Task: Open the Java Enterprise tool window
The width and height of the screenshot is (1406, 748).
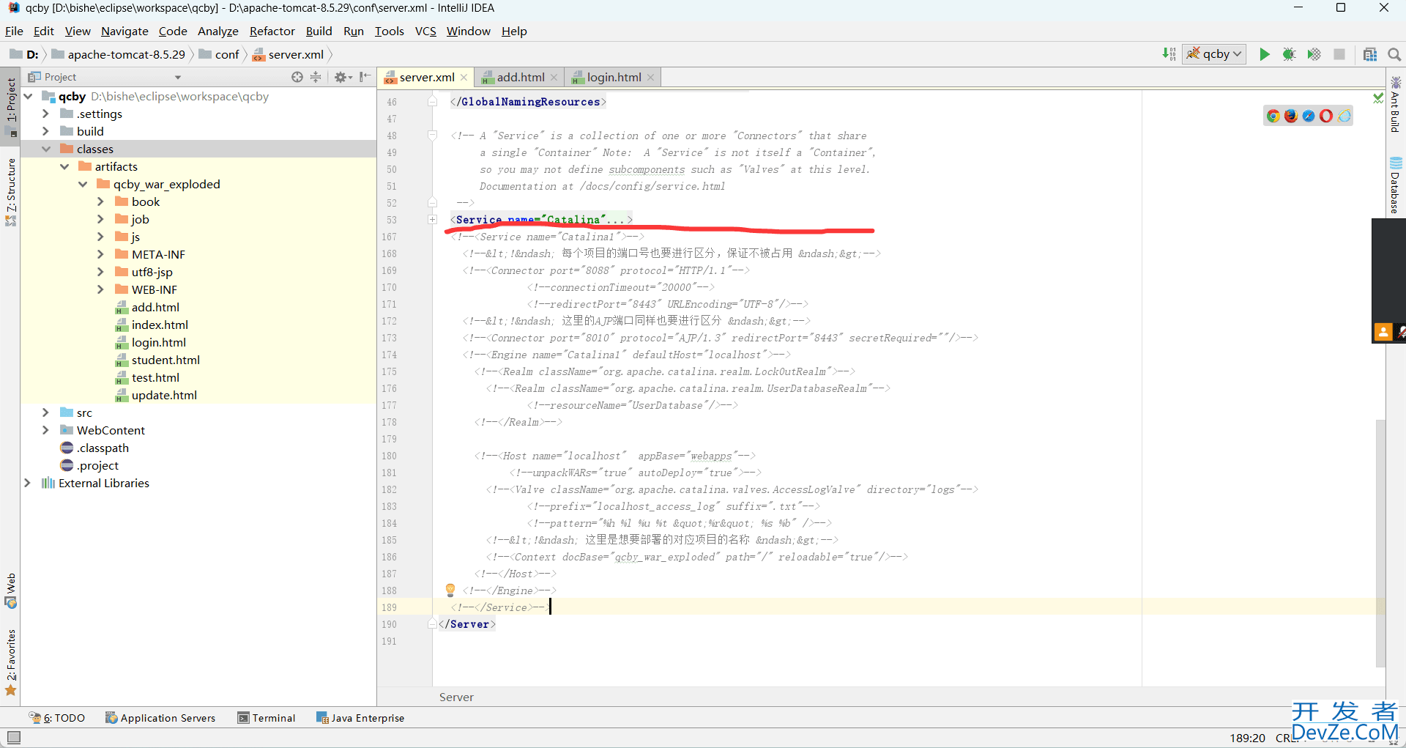Action: click(x=360, y=718)
